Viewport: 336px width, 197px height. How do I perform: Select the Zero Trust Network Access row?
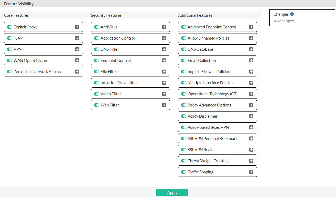[37, 72]
